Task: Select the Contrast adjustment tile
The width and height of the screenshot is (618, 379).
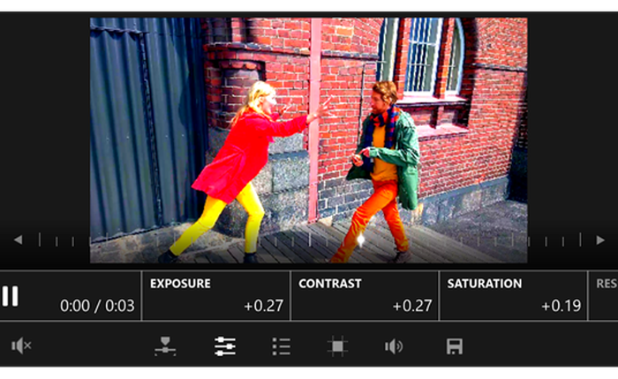Action: (365, 295)
